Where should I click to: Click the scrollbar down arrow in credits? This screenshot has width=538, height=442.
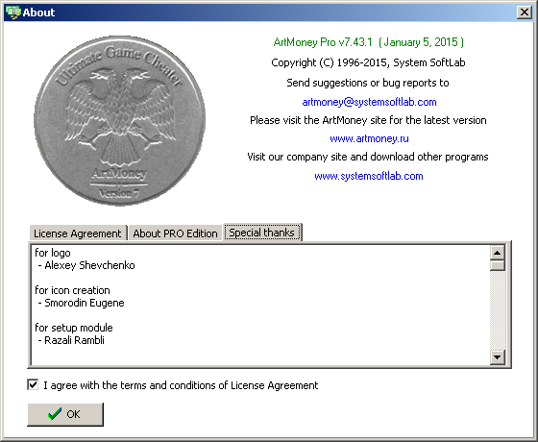pos(498,357)
